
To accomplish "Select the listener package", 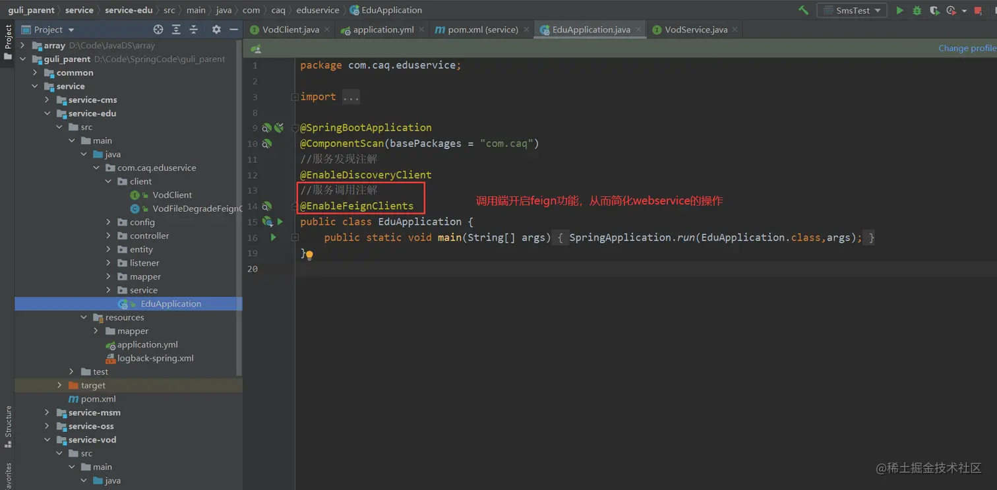I will [144, 263].
